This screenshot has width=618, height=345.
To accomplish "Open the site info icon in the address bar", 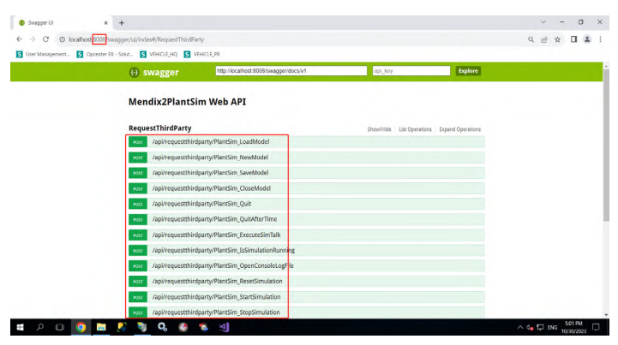I will point(62,39).
